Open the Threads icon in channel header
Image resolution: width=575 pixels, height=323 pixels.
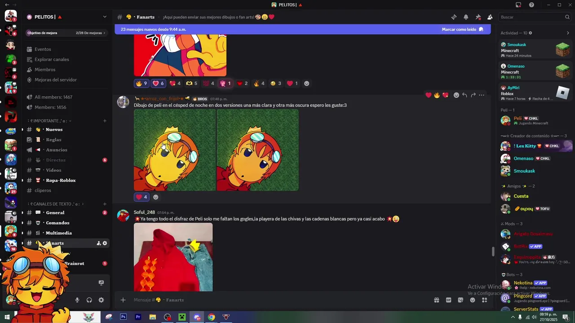[454, 17]
